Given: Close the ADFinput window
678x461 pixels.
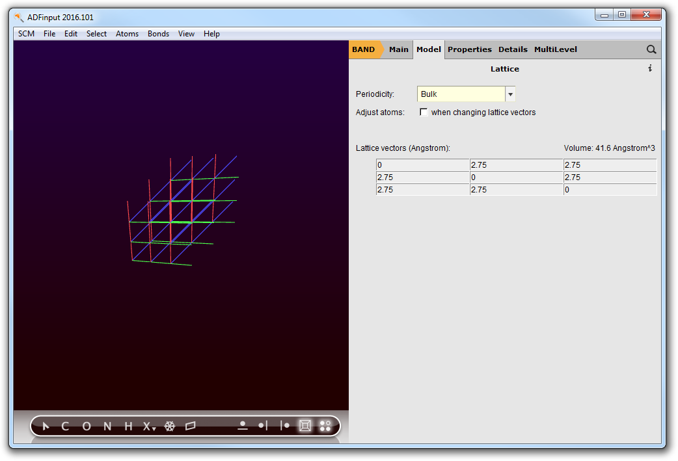Looking at the screenshot, I should click(x=646, y=15).
